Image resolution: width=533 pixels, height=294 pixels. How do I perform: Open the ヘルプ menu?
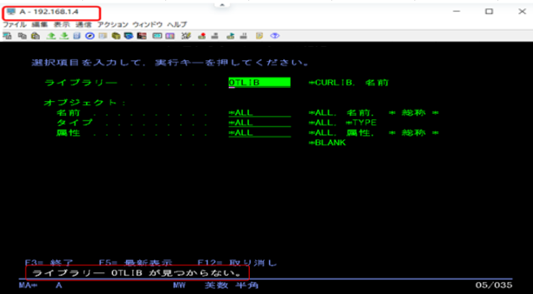click(x=177, y=25)
